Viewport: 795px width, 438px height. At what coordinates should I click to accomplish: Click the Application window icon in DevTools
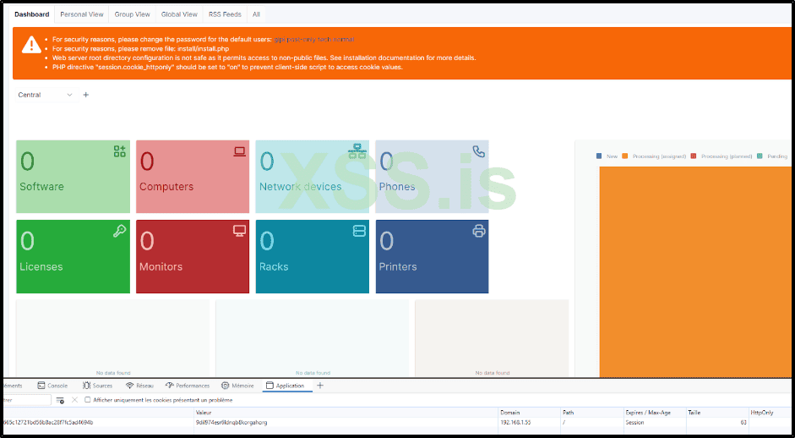click(270, 386)
